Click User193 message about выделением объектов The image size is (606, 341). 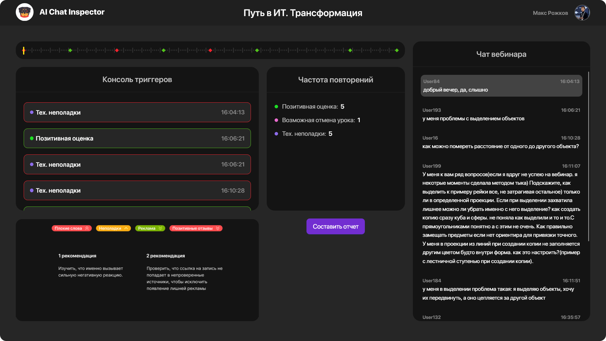tap(501, 115)
